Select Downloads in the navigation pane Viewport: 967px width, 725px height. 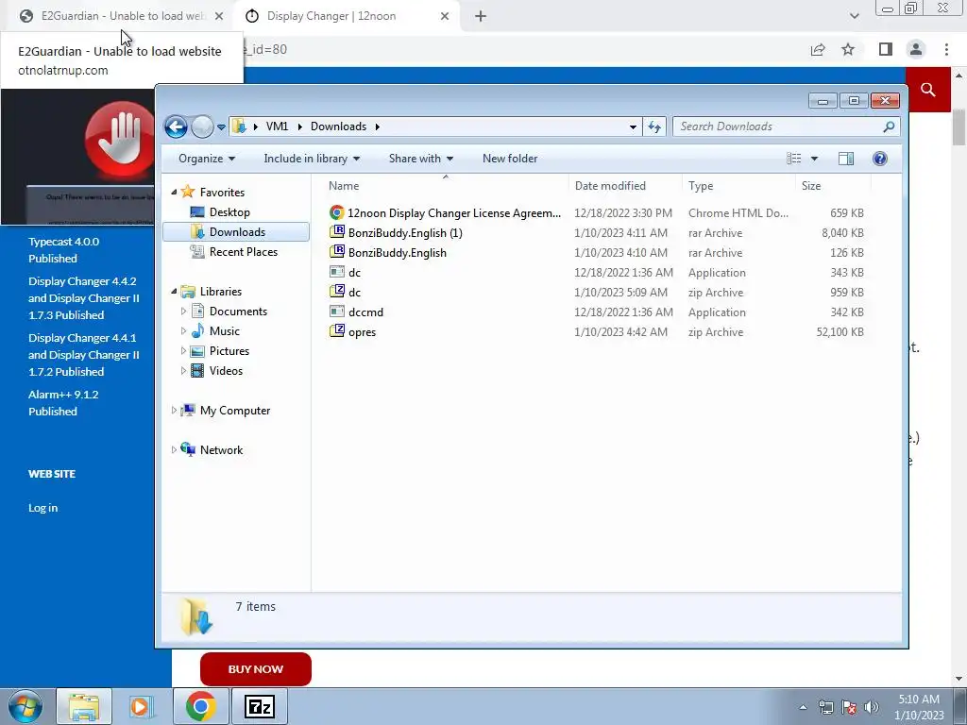pyautogui.click(x=237, y=232)
